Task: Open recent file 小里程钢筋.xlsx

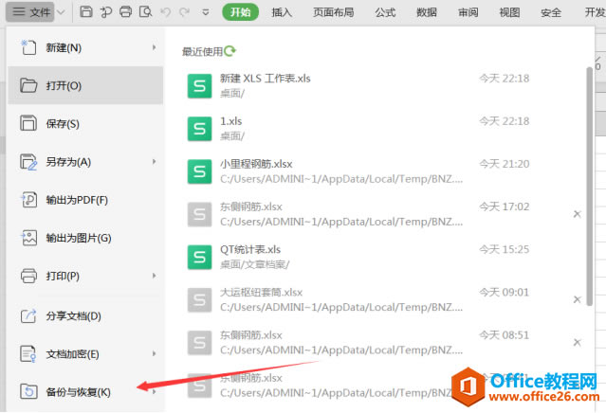Action: 384,171
